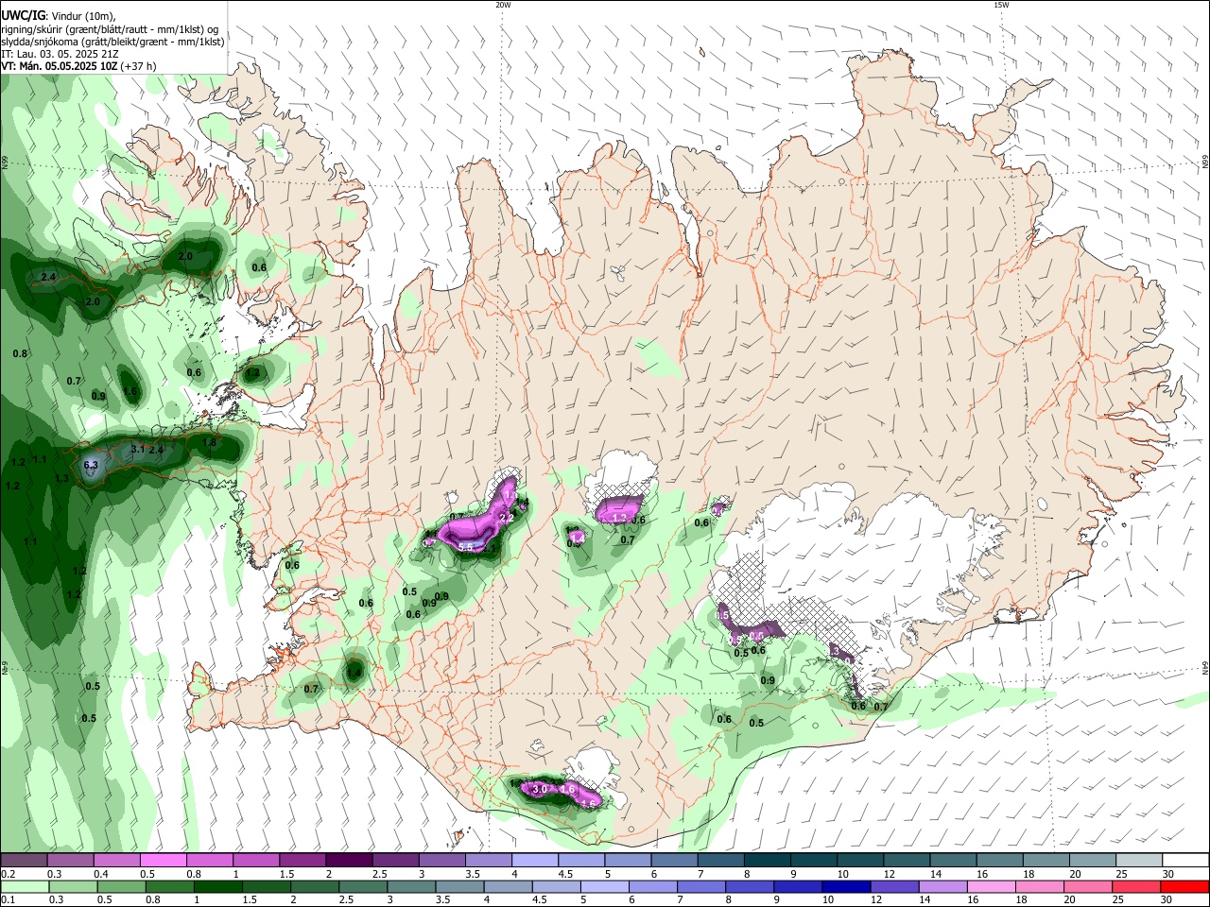This screenshot has width=1210, height=907.
Task: Click the pale grey 25 snow legend swatch
Action: (x=1139, y=861)
